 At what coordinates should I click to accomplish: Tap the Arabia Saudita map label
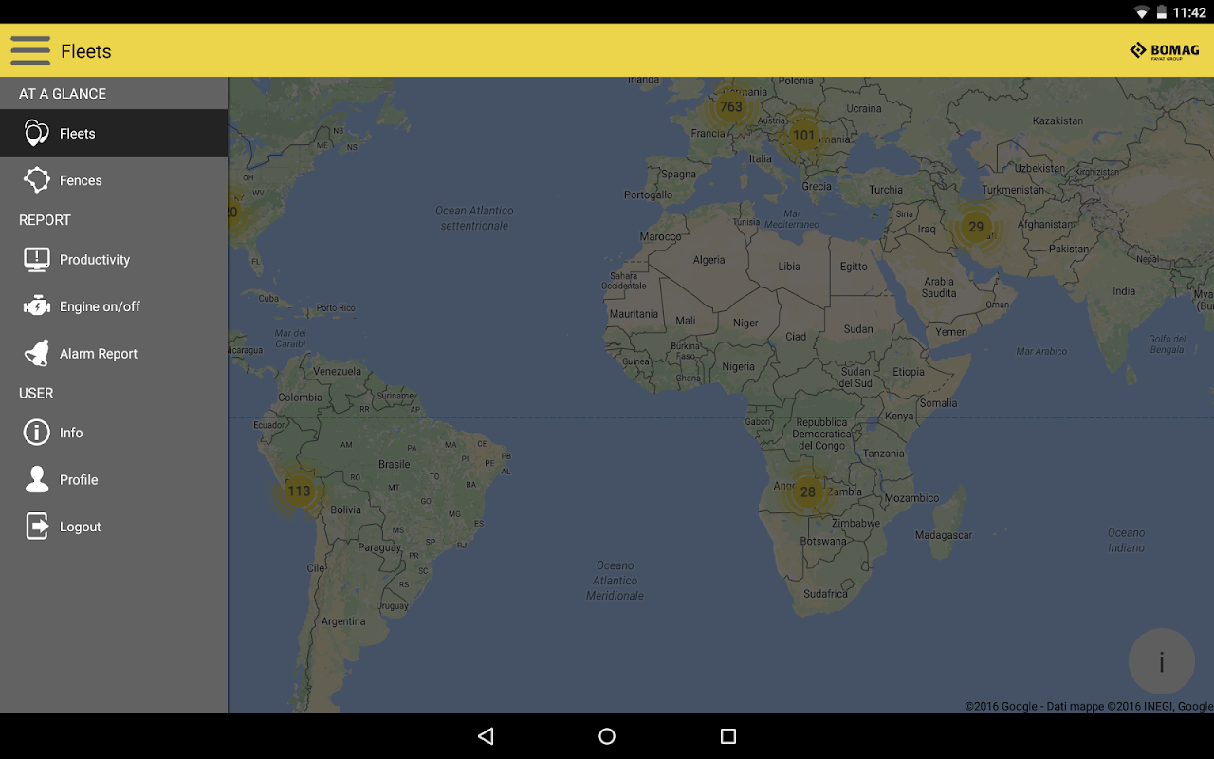click(x=939, y=287)
